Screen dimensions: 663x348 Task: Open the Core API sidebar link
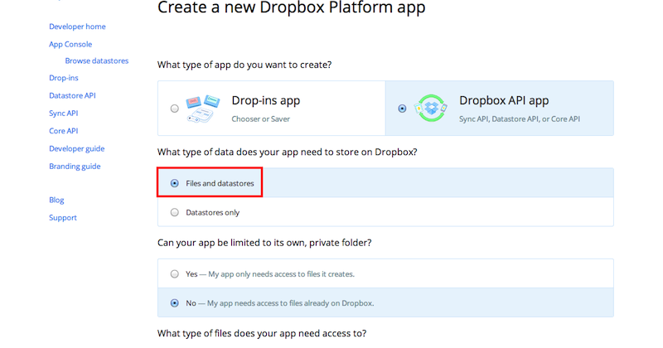[64, 131]
